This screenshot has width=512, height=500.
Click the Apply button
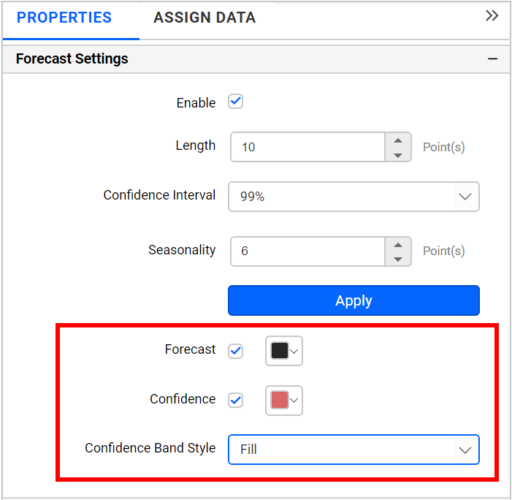click(354, 300)
